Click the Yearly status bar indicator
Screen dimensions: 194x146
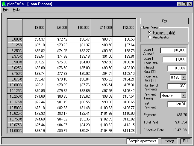tap(169, 141)
